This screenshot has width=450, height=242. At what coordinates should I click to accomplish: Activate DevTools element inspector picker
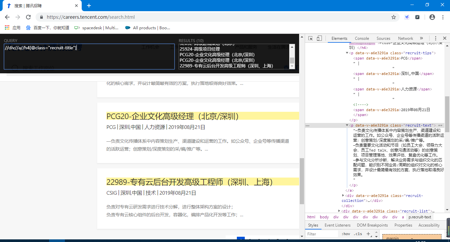coord(310,38)
